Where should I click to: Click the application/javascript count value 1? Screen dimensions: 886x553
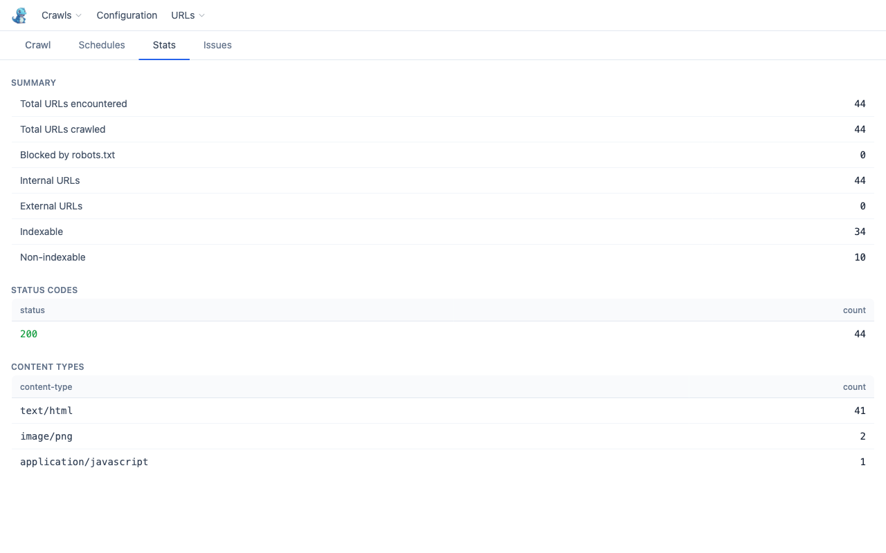click(863, 462)
